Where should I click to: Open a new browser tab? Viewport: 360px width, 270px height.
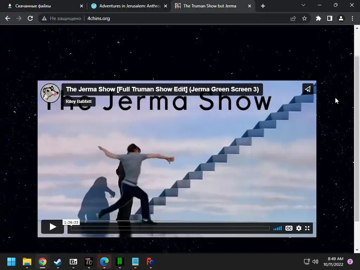[263, 6]
